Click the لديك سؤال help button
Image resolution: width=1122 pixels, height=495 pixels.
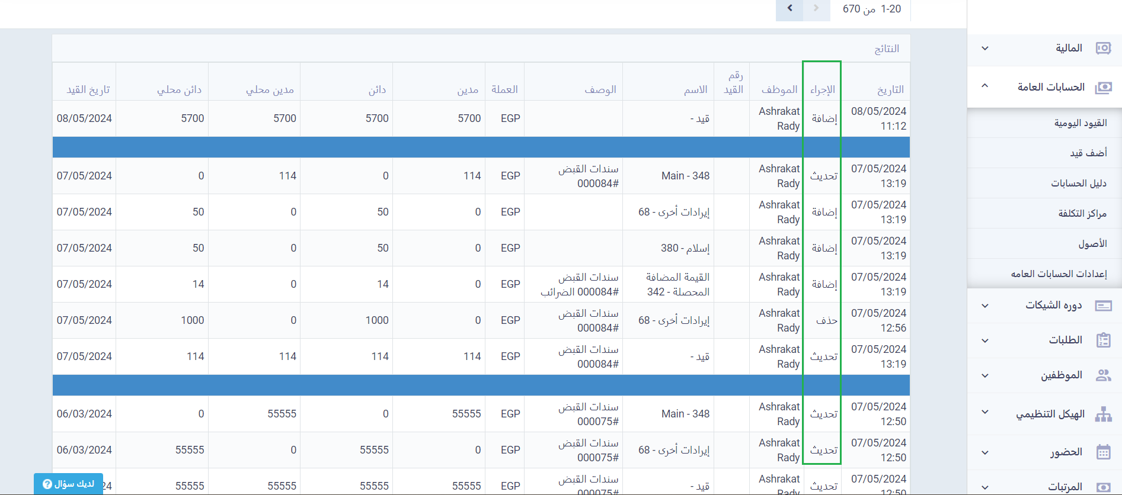[x=68, y=484]
